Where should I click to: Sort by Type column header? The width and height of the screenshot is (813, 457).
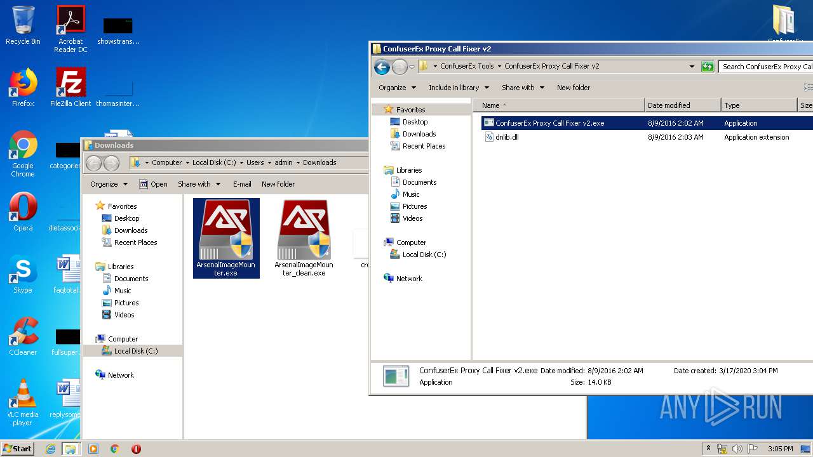point(759,105)
